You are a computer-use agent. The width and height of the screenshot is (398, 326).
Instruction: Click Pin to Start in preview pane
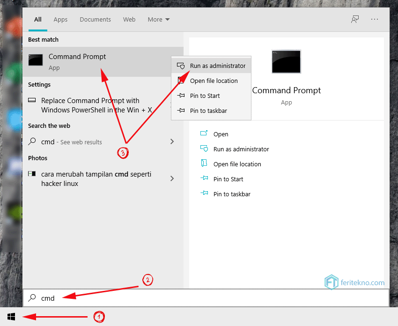[x=228, y=179]
